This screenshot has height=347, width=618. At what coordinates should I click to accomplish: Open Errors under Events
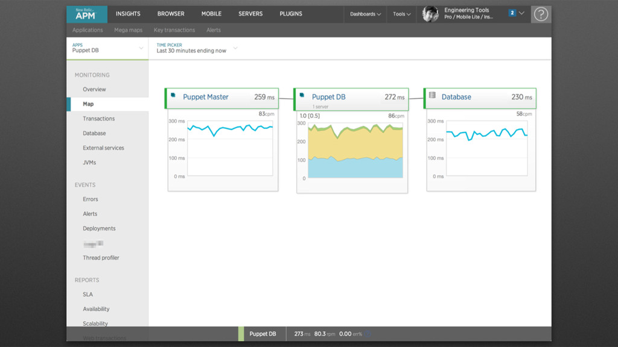tap(91, 199)
